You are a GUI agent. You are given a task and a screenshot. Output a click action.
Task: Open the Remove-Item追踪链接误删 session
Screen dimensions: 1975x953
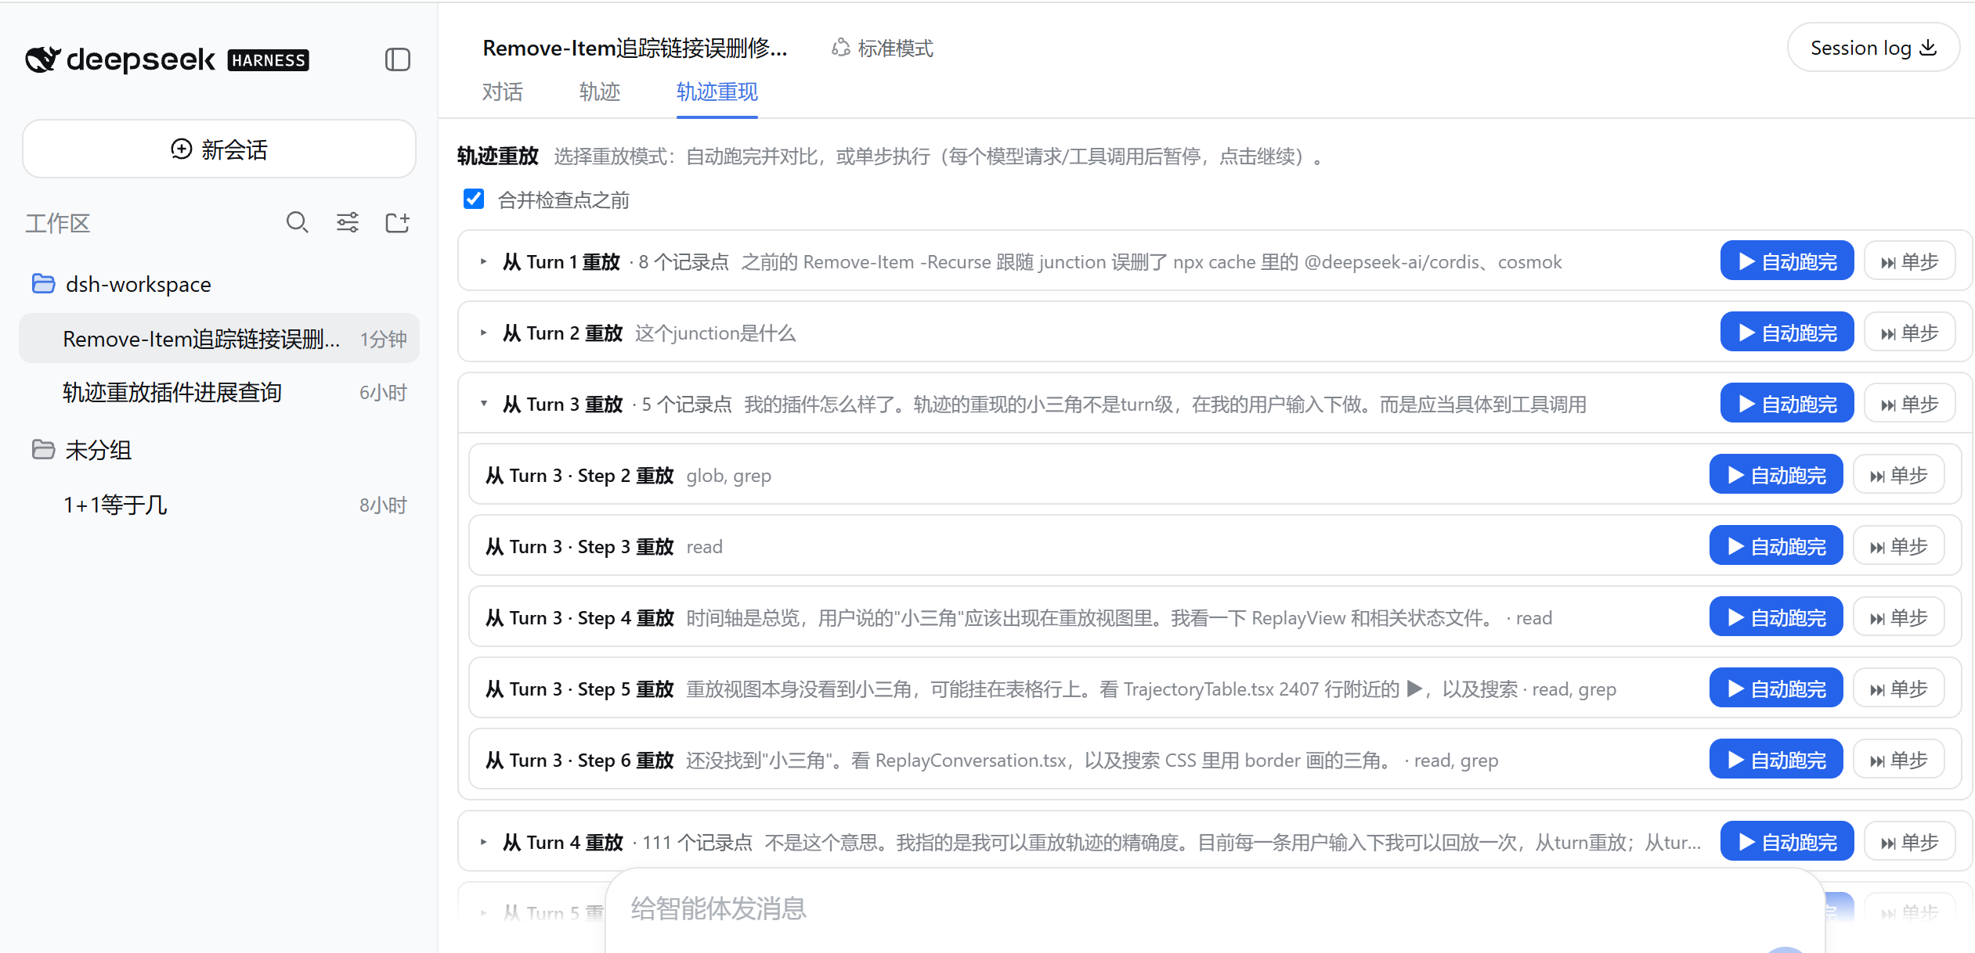point(219,339)
